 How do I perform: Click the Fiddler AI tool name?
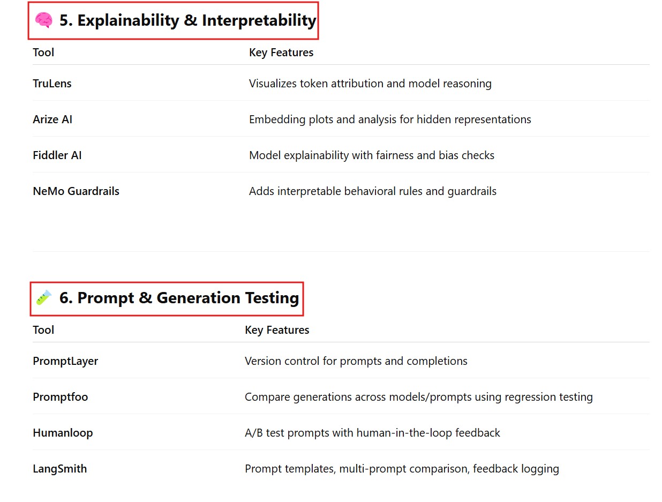[57, 155]
